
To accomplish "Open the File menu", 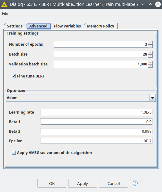I will (x=5, y=14).
